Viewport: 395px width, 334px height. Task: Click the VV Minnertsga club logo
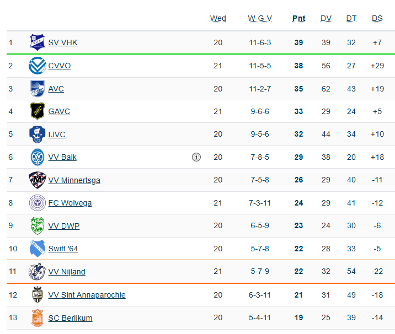coord(38,180)
